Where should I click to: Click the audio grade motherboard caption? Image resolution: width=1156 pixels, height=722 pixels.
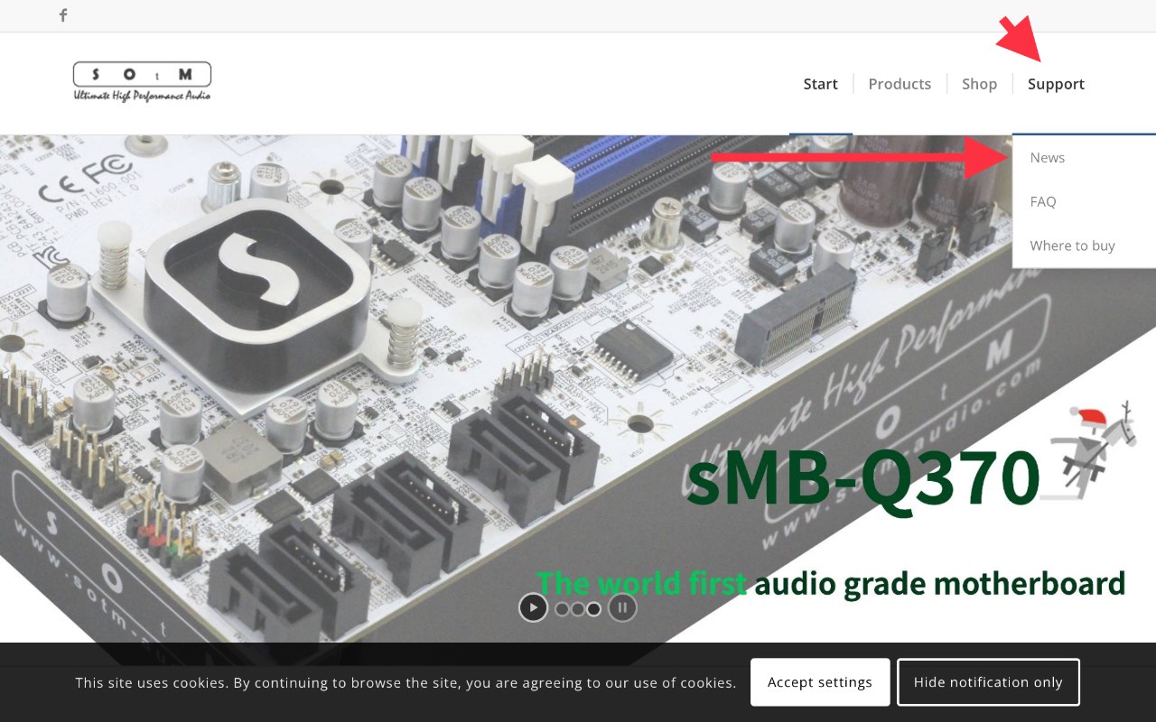[940, 584]
